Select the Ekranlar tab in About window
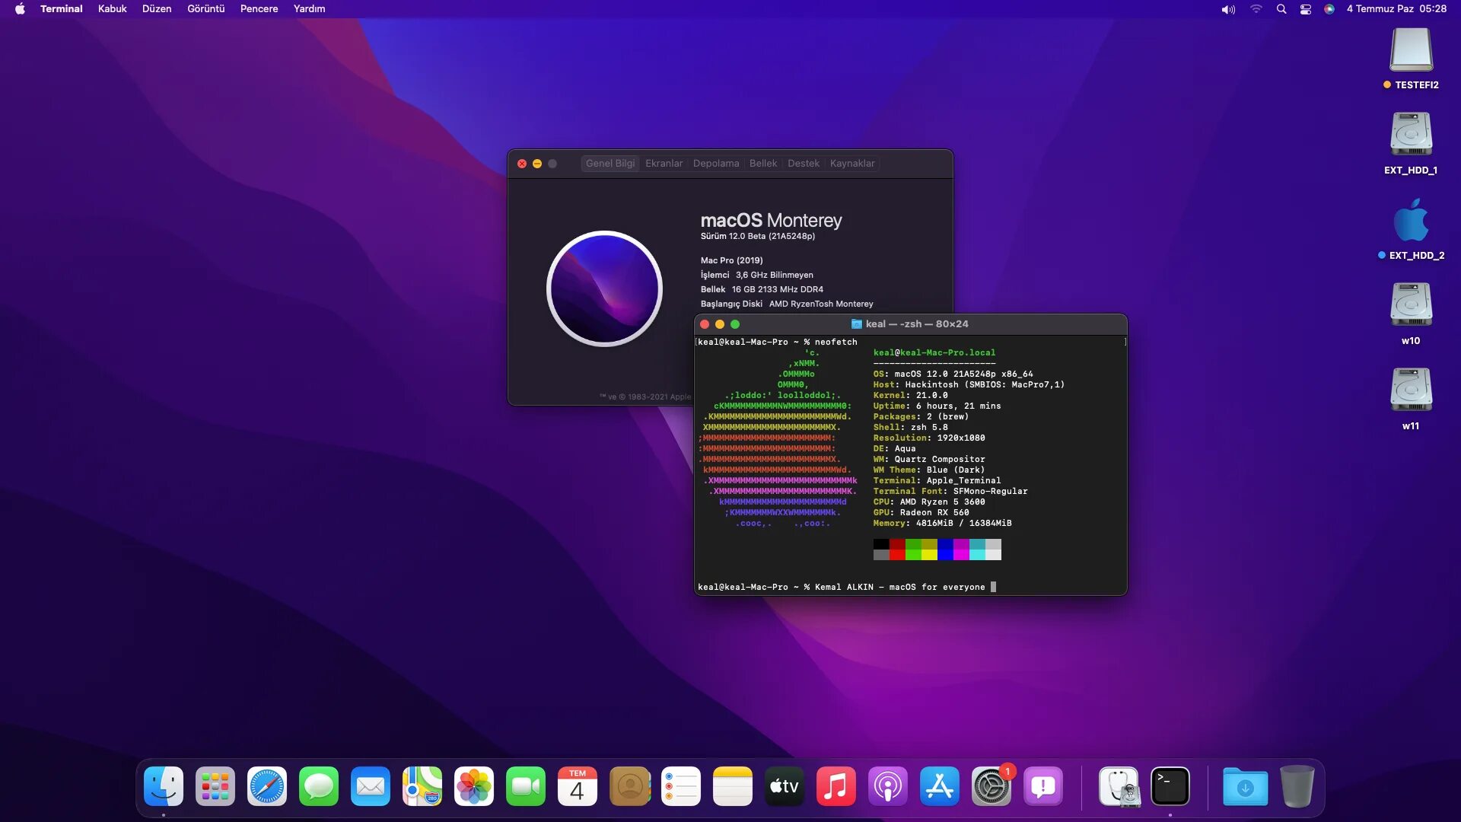The image size is (1461, 822). (x=664, y=163)
